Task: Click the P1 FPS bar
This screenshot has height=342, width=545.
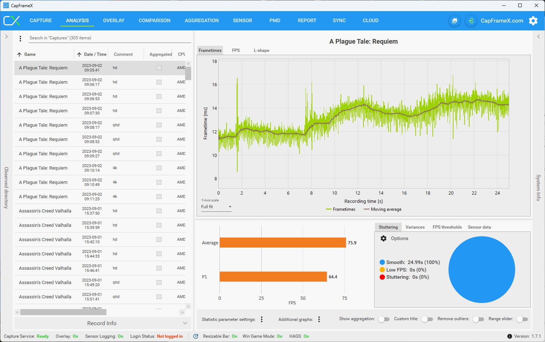Action: click(273, 277)
